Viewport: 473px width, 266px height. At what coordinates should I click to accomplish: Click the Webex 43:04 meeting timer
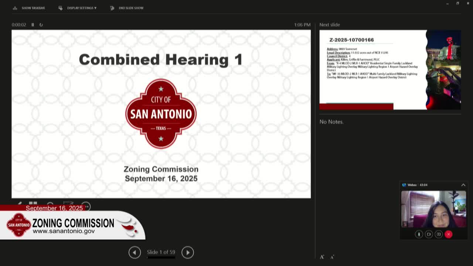point(423,185)
